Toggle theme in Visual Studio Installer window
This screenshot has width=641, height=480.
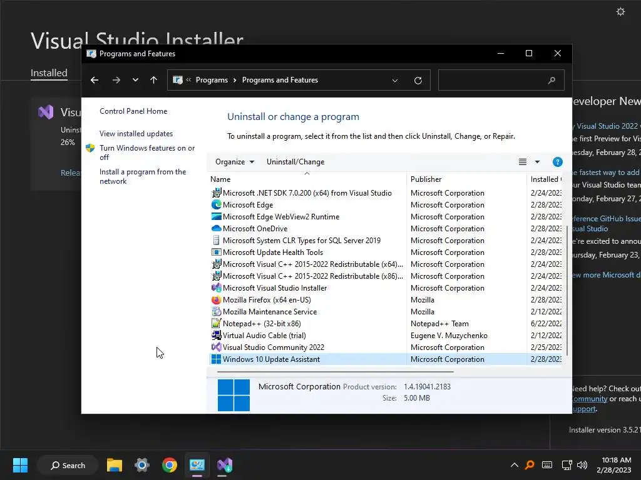(620, 11)
